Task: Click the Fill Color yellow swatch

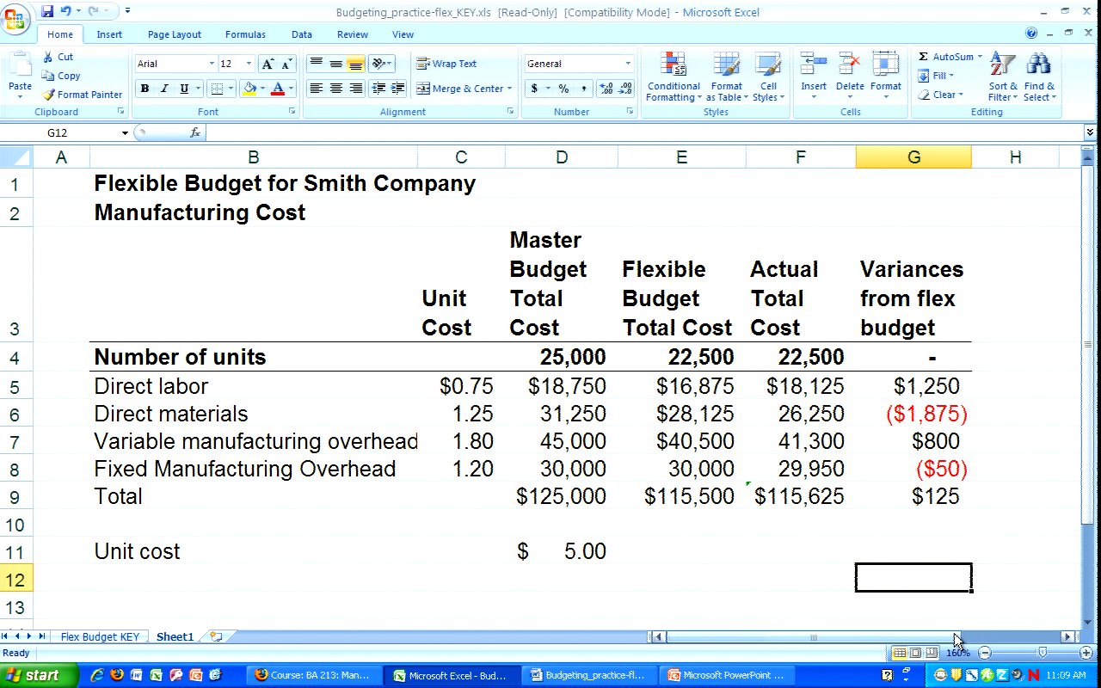Action: coord(249,89)
